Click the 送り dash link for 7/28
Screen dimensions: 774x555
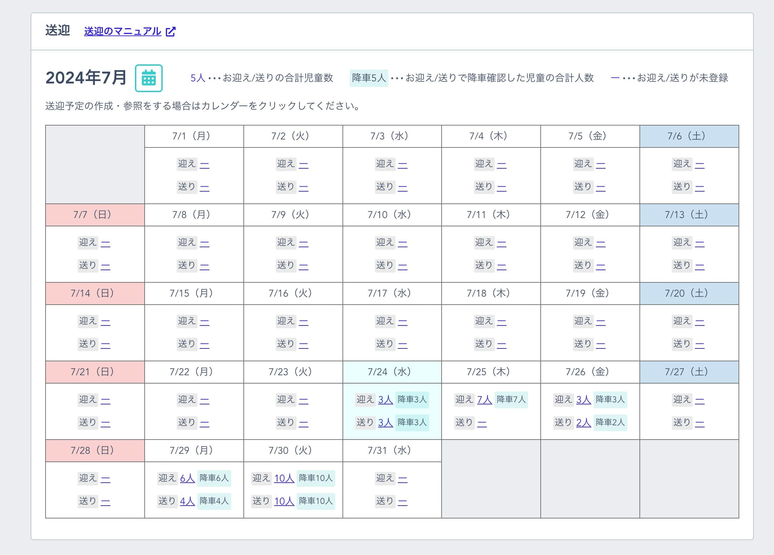click(105, 501)
